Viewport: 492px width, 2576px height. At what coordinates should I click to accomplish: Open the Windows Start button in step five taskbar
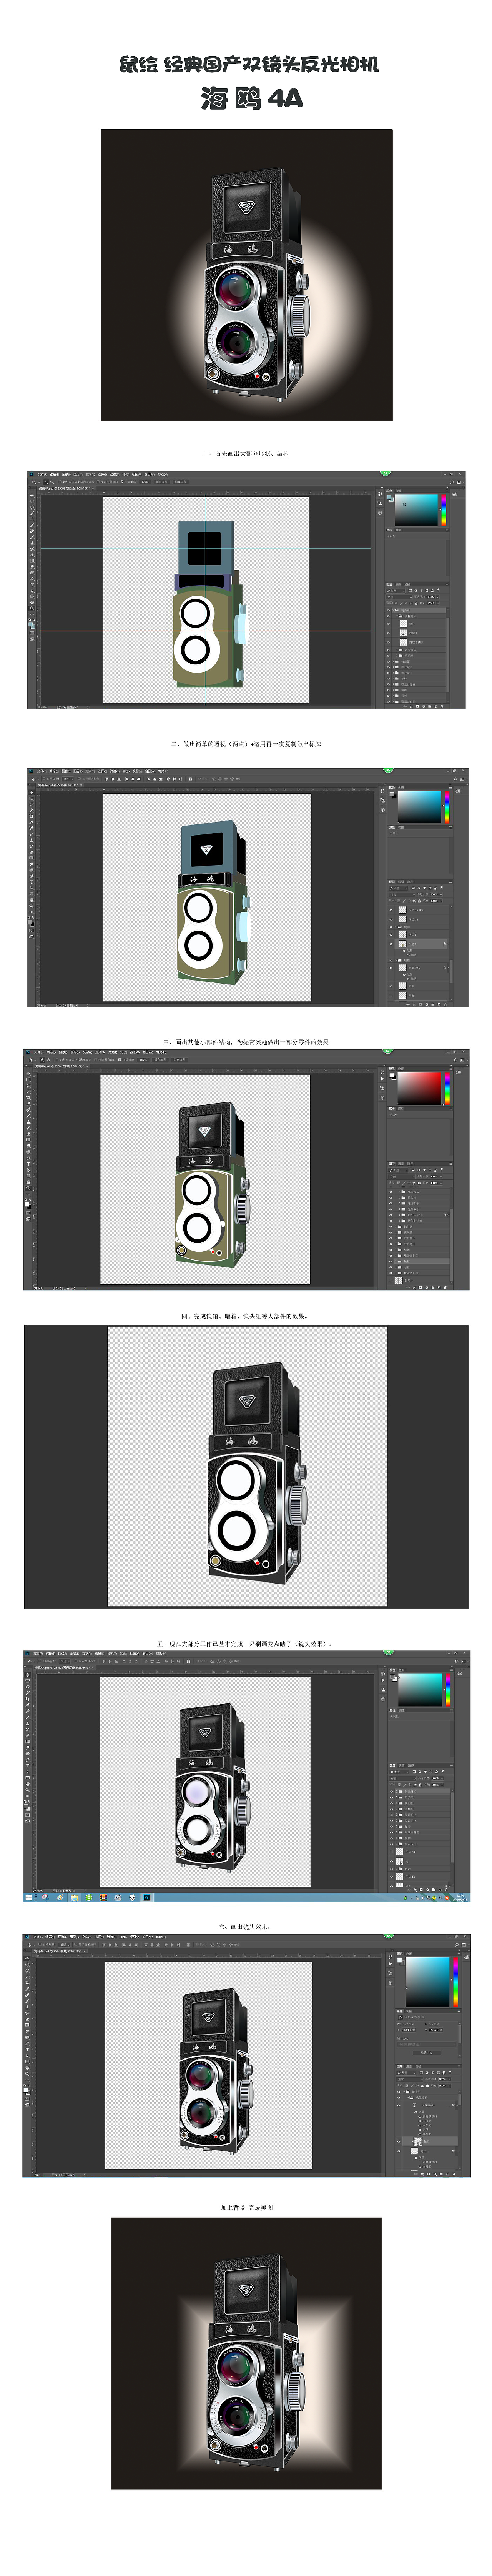pyautogui.click(x=28, y=1897)
